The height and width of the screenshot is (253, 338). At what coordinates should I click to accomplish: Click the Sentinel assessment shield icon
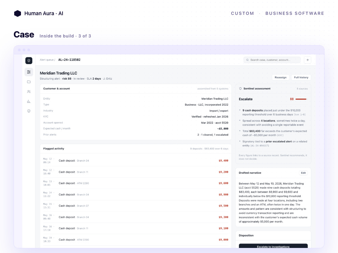tap(240, 89)
